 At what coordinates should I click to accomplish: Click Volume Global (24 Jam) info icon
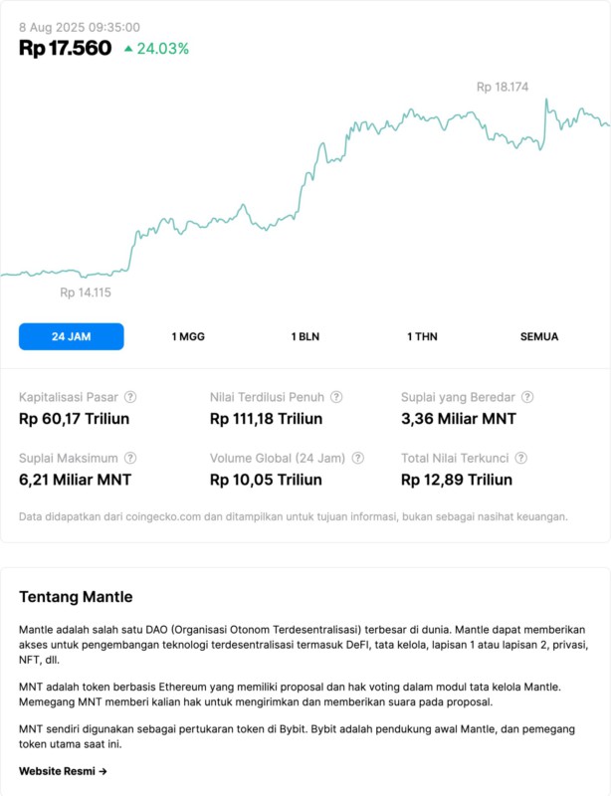[358, 459]
